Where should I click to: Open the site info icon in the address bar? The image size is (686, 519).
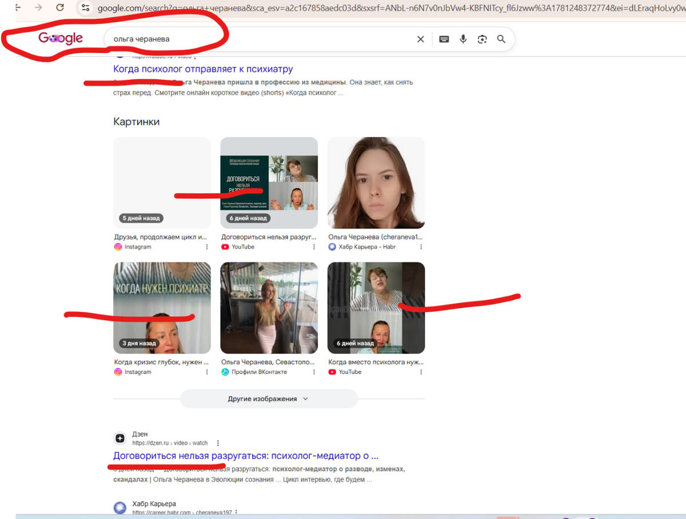click(86, 8)
